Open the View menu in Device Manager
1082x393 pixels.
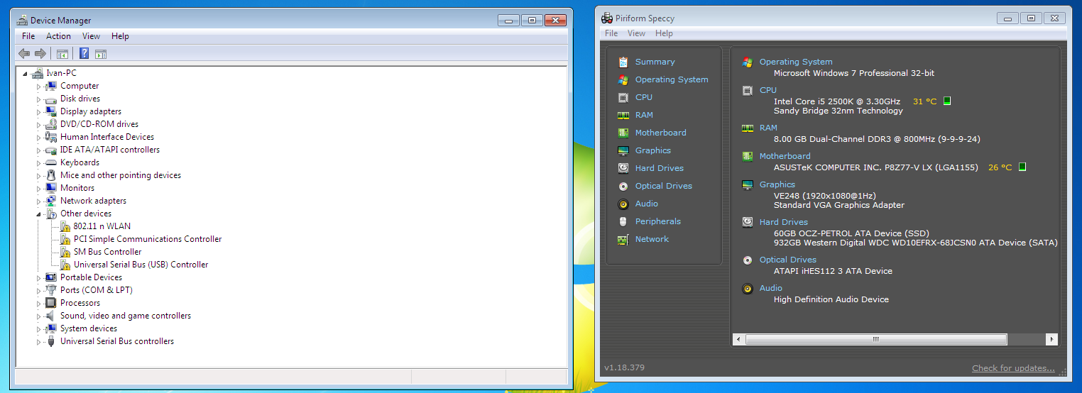tap(91, 36)
